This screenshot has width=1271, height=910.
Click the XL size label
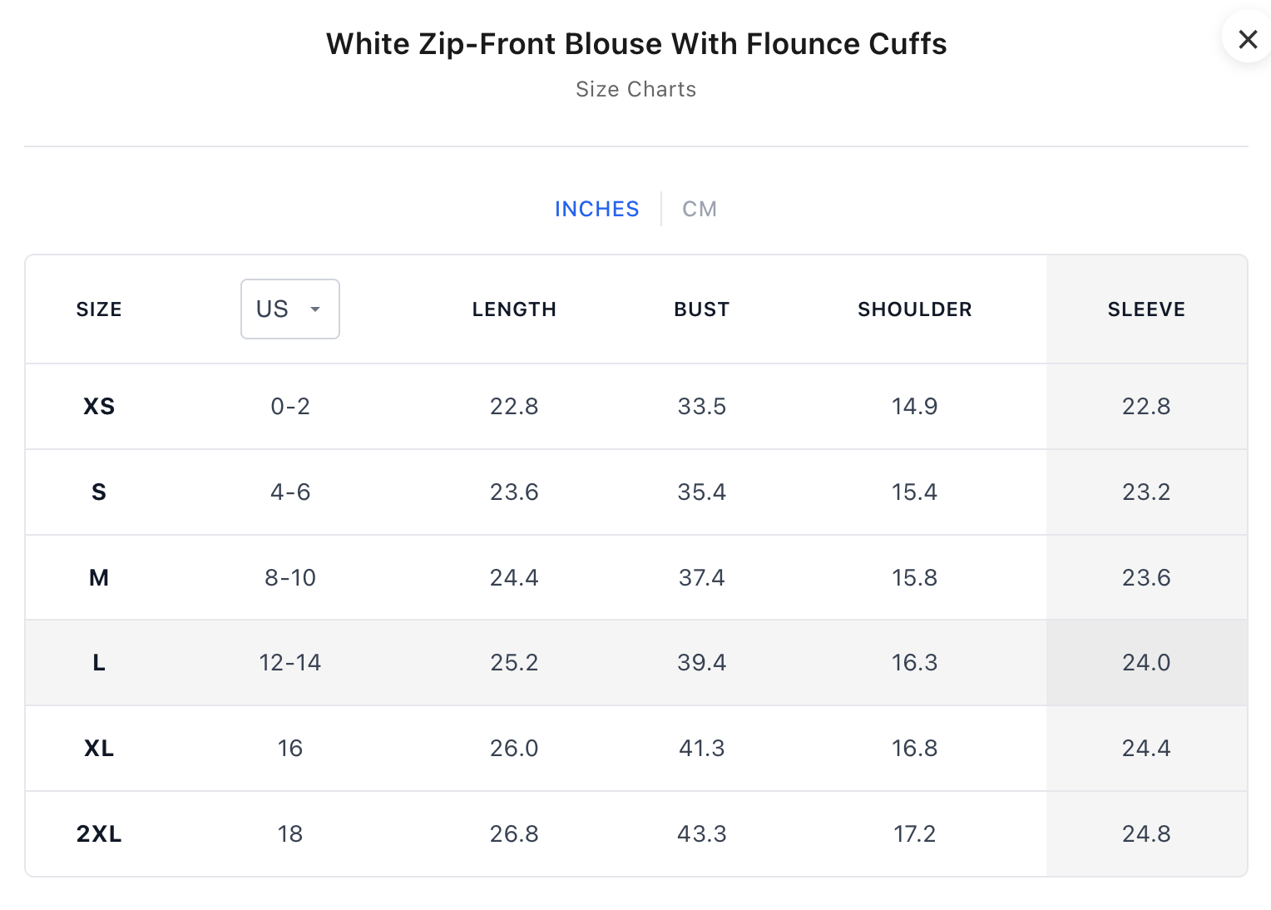click(x=99, y=749)
